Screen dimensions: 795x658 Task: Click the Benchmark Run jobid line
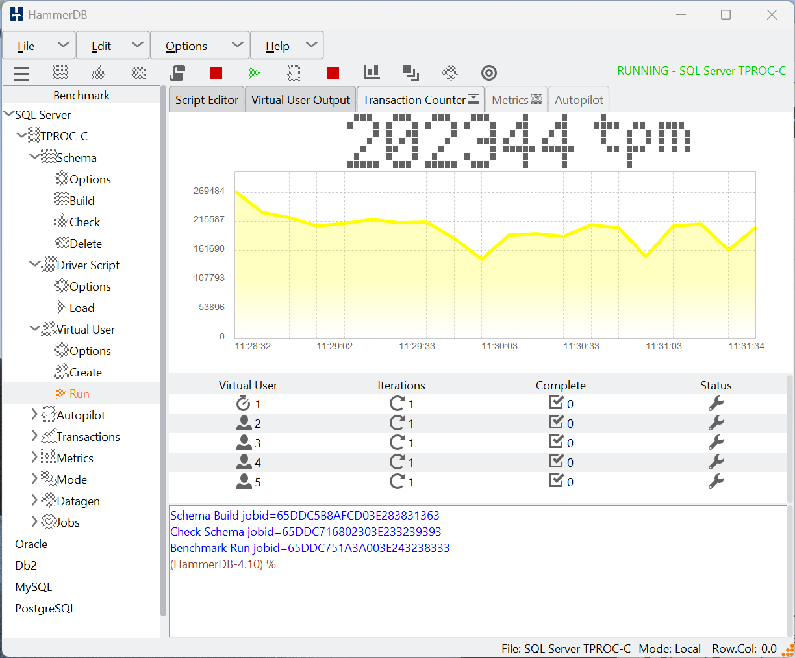point(310,547)
